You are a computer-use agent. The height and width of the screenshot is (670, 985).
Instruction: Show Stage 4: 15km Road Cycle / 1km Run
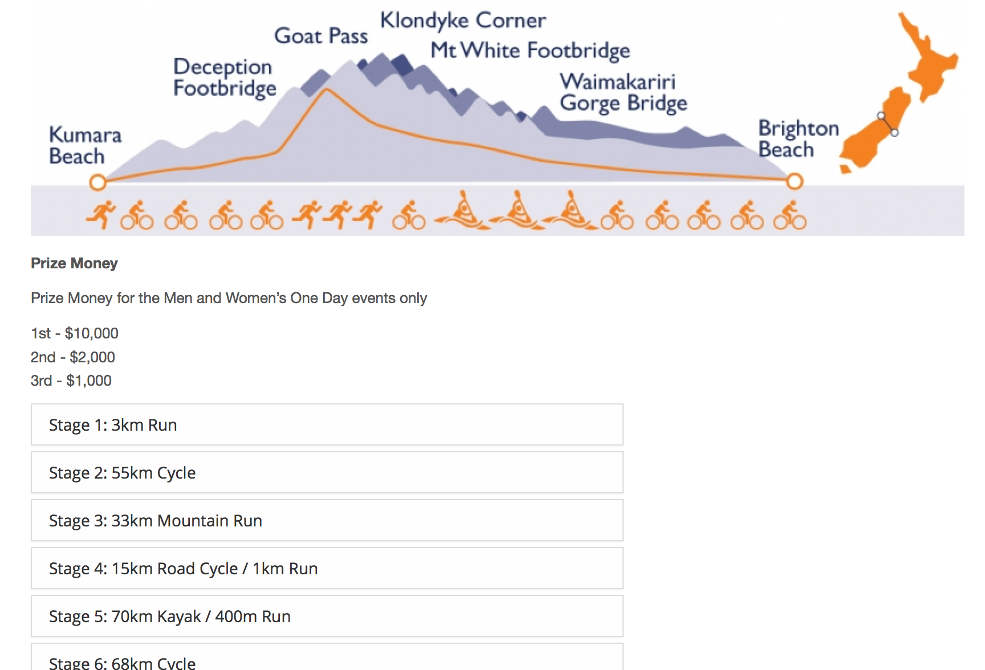tap(327, 569)
